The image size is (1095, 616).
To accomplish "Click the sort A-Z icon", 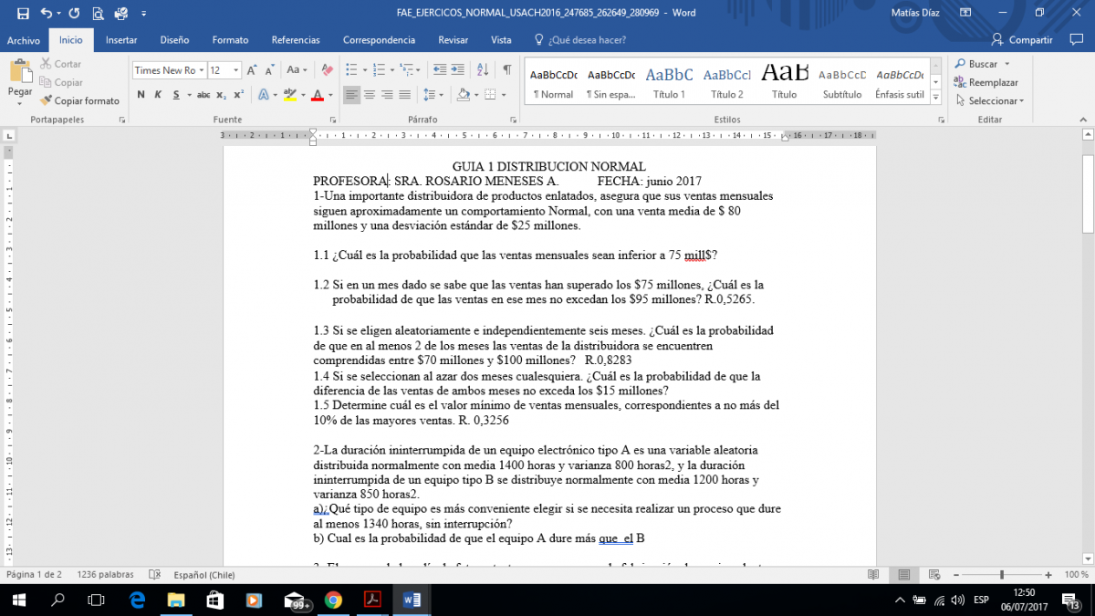I will pos(484,70).
